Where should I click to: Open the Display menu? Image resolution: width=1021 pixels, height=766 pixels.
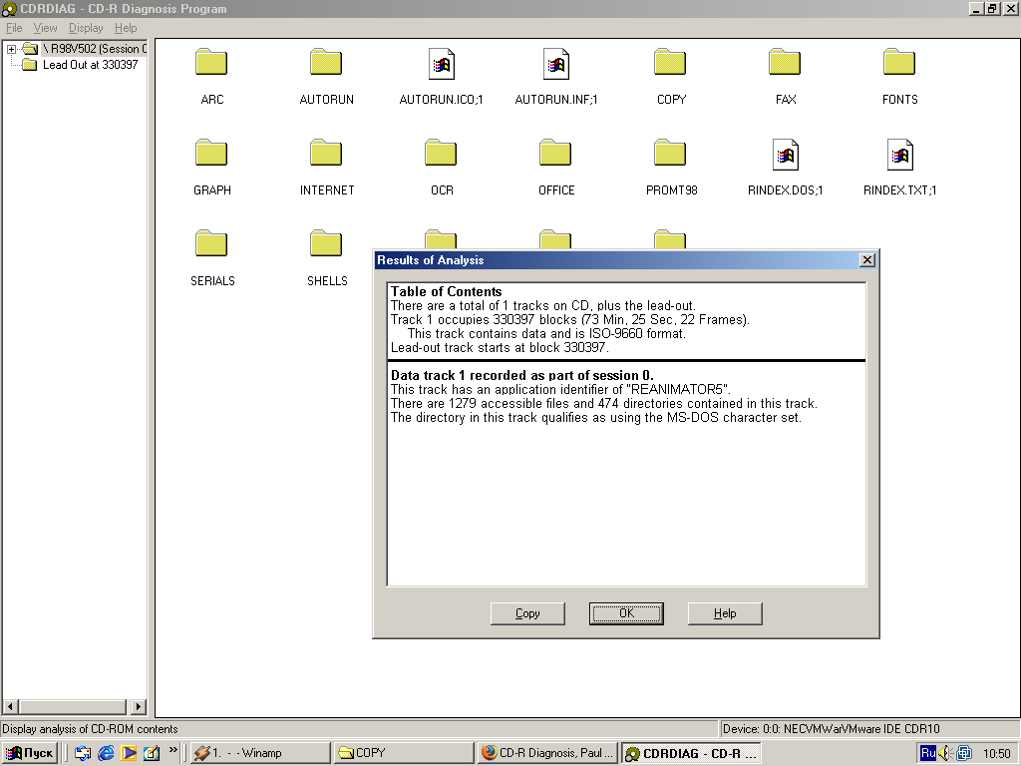click(86, 28)
